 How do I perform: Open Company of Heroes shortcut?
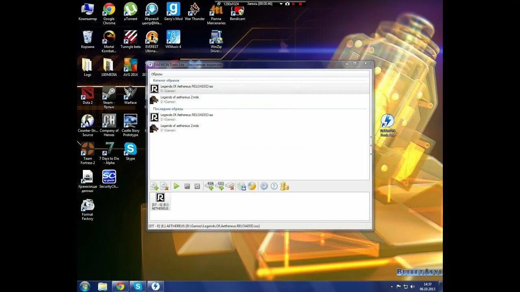(109, 125)
